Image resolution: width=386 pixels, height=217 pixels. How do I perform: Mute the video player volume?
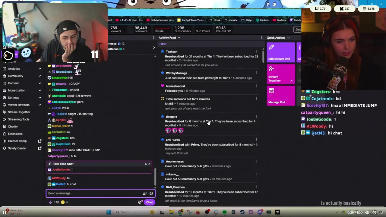(x=367, y=212)
